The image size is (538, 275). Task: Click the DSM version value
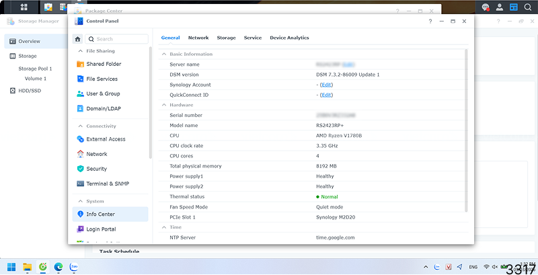(x=348, y=75)
